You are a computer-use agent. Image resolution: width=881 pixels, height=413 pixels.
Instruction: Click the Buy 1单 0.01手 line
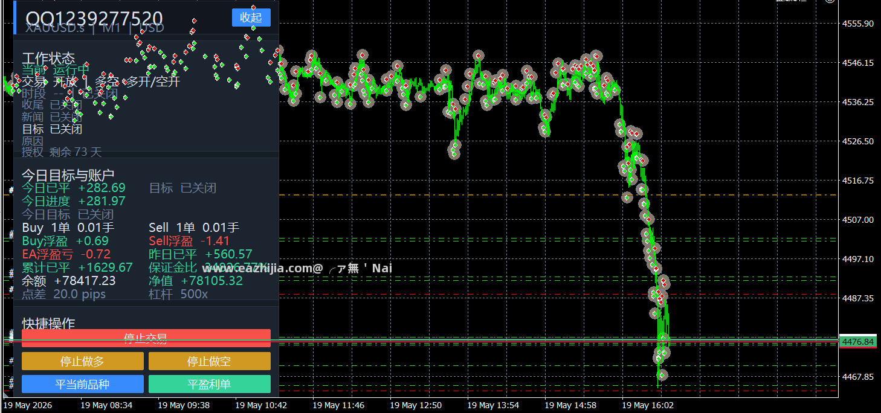pos(68,228)
